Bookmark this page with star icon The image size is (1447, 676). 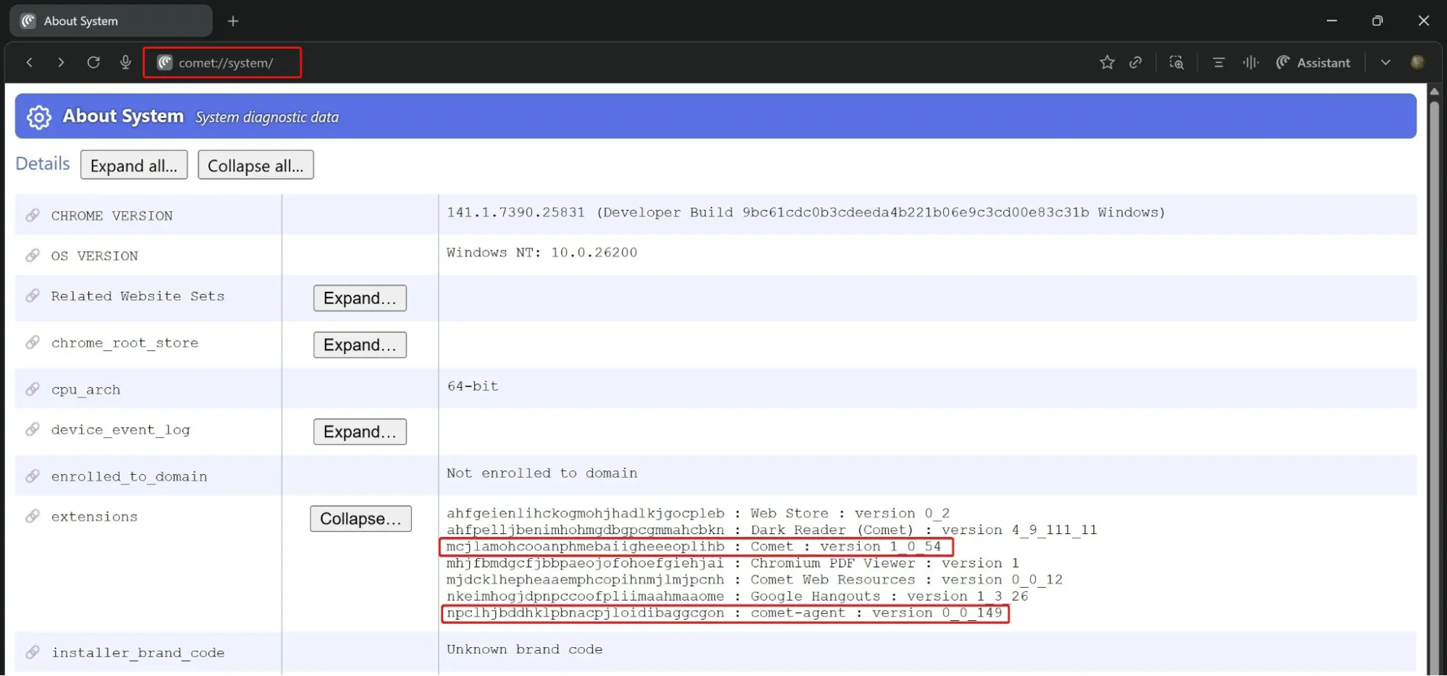click(x=1107, y=63)
